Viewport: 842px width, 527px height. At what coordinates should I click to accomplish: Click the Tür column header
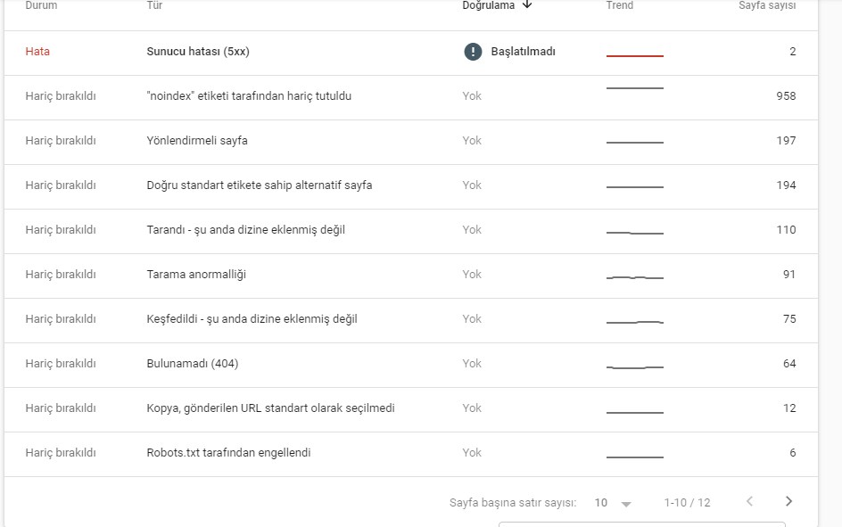(x=154, y=5)
